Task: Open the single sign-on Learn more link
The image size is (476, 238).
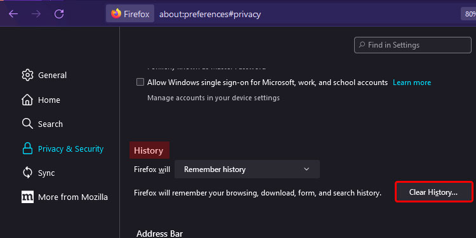Action: pyautogui.click(x=412, y=83)
